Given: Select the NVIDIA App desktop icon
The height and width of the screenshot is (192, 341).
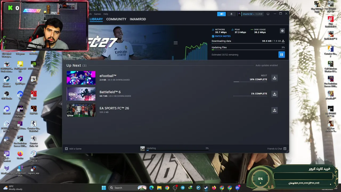Looking at the screenshot, I should pos(34,65).
